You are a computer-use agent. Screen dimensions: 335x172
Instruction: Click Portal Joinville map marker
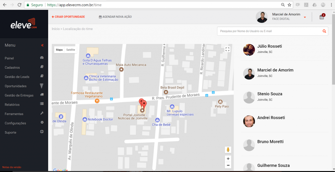[142, 111]
